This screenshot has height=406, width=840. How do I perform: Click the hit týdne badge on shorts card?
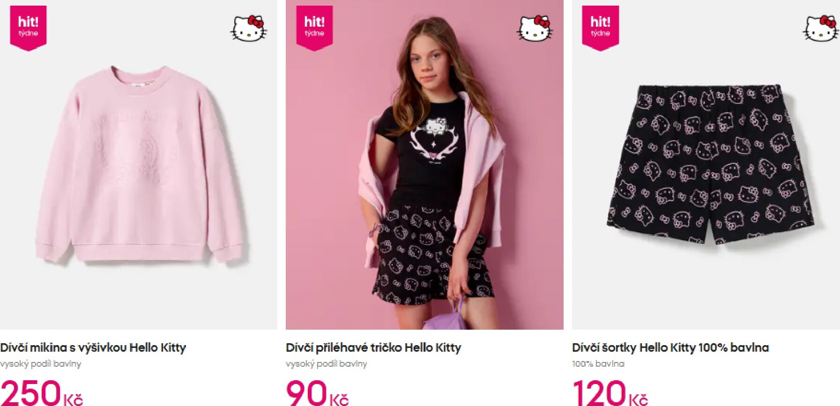[600, 28]
